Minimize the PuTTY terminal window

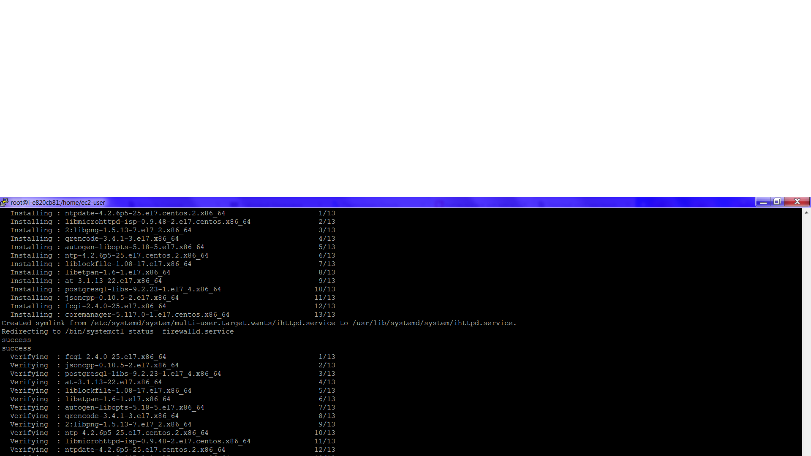pos(763,202)
